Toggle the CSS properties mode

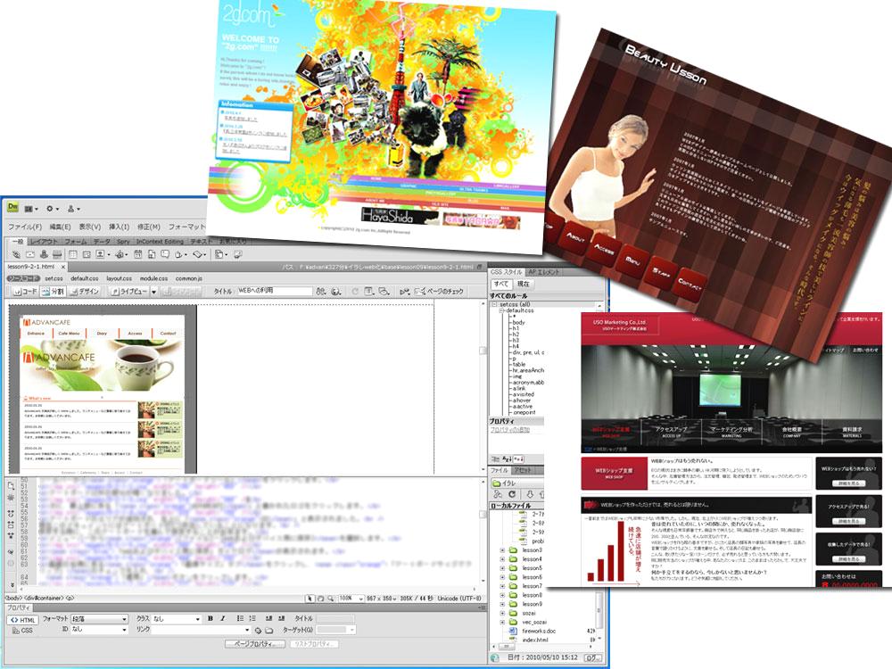[26, 630]
